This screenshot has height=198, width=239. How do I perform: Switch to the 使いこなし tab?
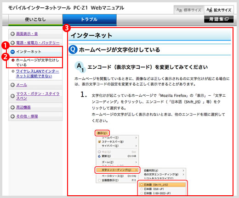pos(35,20)
